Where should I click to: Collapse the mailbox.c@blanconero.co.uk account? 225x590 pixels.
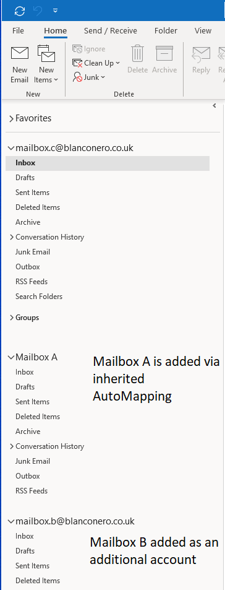[x=11, y=148]
